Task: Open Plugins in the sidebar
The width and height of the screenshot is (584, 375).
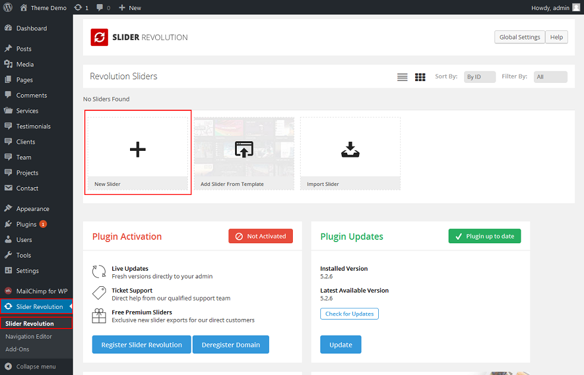Action: click(26, 224)
